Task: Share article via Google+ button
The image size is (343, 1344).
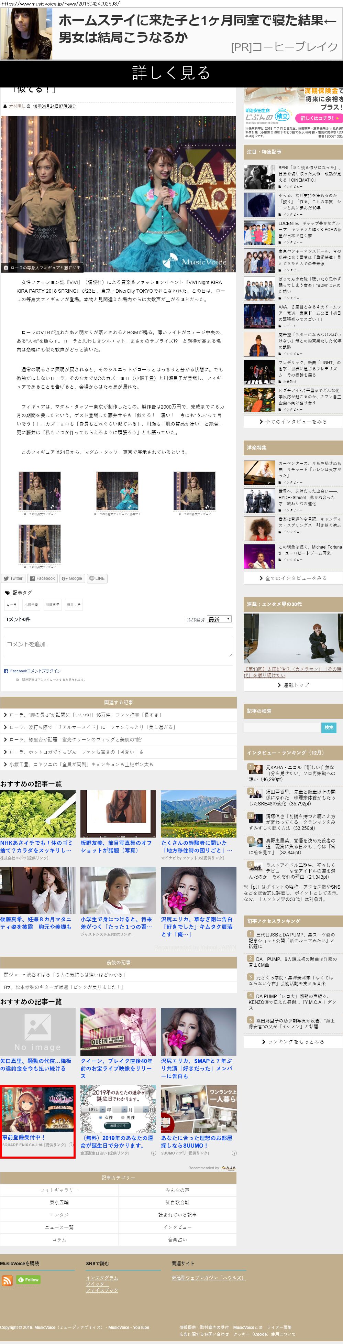Action: click(x=72, y=578)
